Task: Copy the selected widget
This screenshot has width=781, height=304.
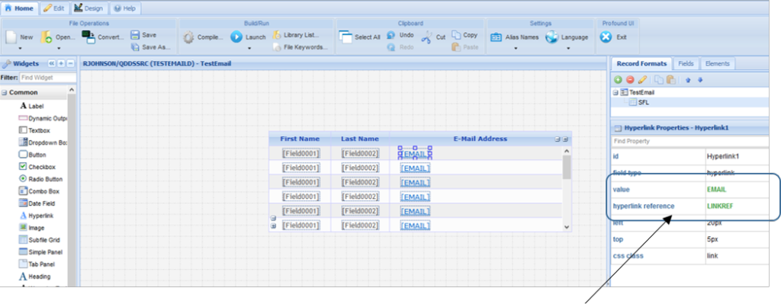Action: pos(464,35)
